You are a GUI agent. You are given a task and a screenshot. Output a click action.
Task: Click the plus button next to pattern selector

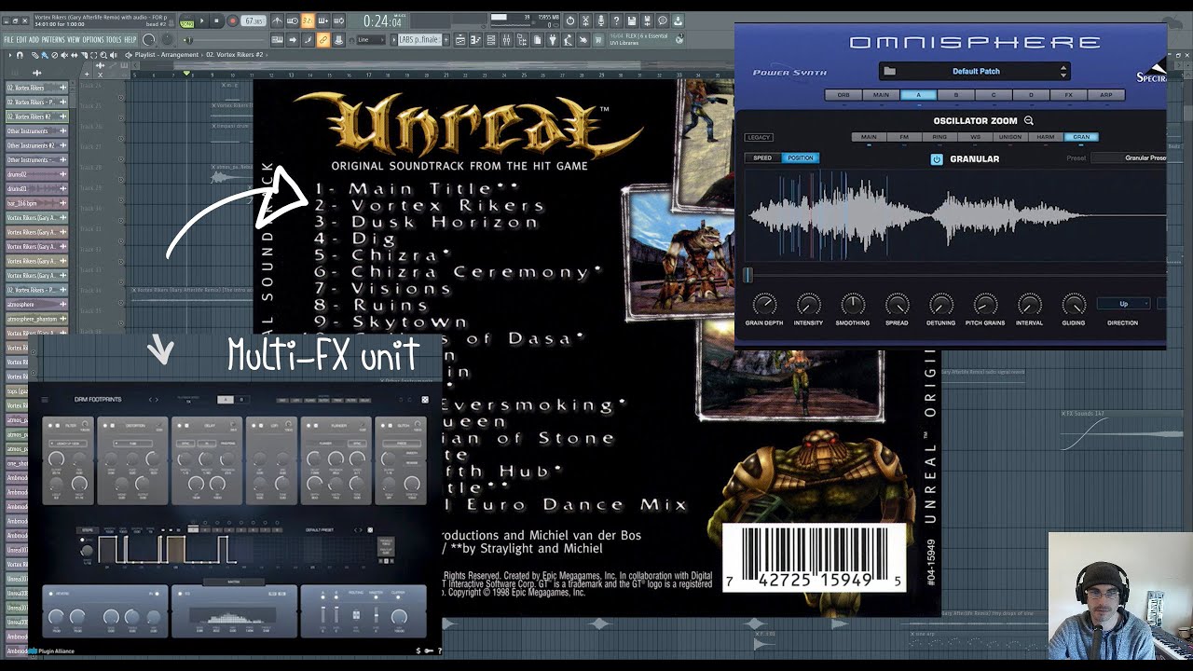point(446,40)
